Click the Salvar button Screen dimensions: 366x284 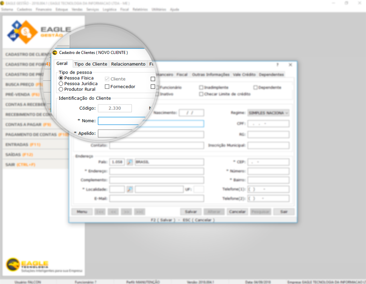[191, 212]
